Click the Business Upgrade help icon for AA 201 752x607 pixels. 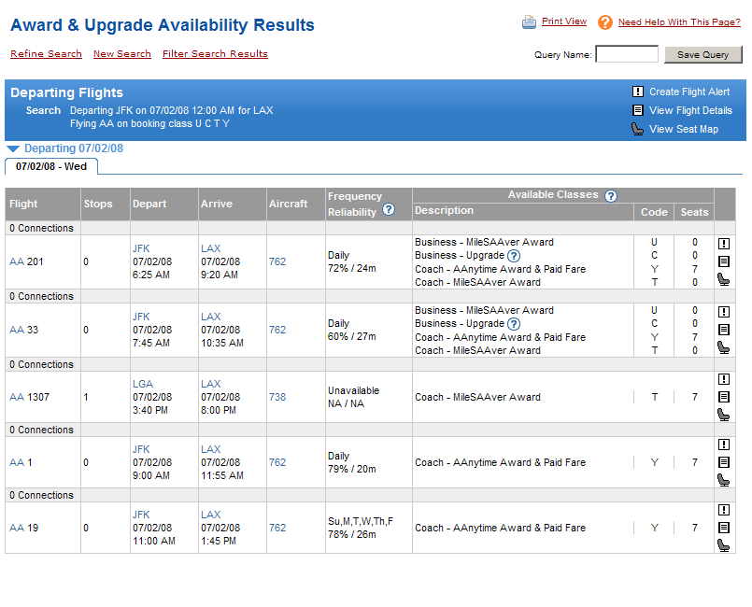pos(514,256)
